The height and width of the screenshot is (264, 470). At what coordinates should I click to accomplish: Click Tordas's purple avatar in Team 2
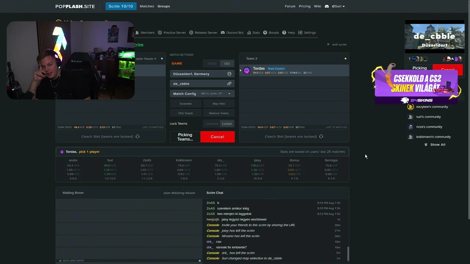tap(247, 70)
